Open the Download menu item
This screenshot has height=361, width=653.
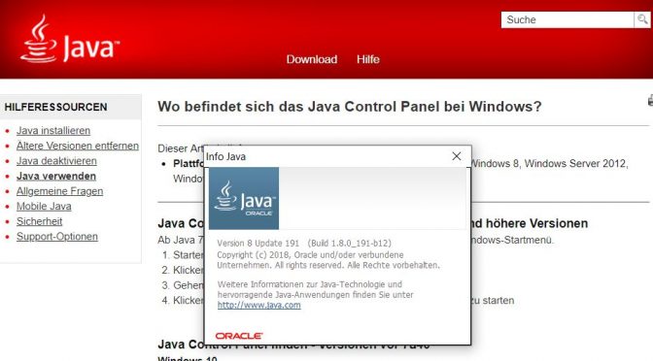pyautogui.click(x=312, y=59)
